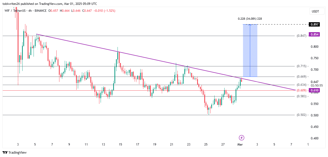This screenshot has width=328, height=157.
Task: Select the WIF / TetherUS symbol title
Action: pos(15,11)
